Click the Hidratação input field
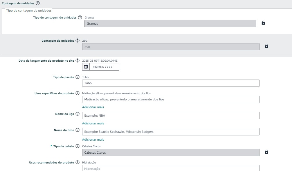Viewport: 292px width, 171px height. [x=171, y=168]
